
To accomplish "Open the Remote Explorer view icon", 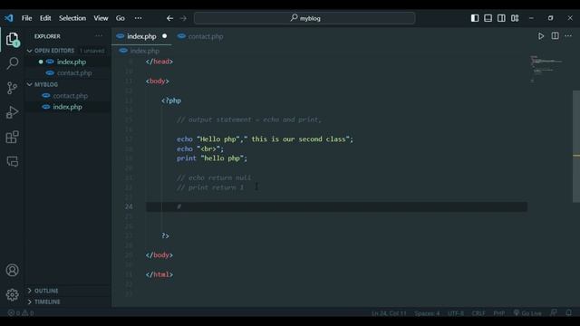I will pyautogui.click(x=12, y=161).
